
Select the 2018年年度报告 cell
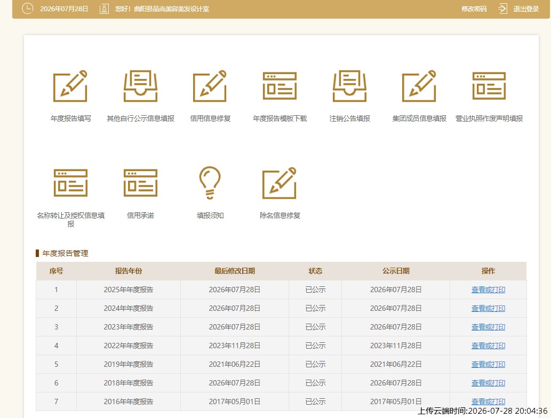coord(129,382)
